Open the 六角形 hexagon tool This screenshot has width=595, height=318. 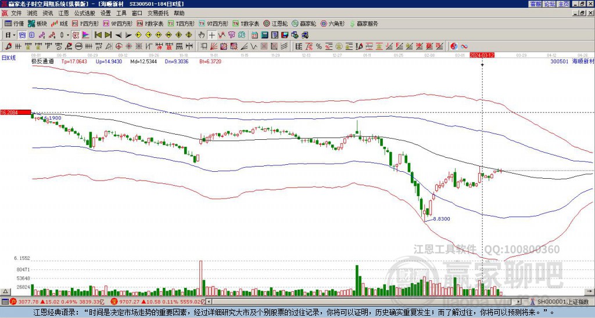click(333, 23)
